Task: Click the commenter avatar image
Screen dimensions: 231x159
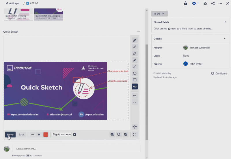Action: pyautogui.click(x=7, y=149)
